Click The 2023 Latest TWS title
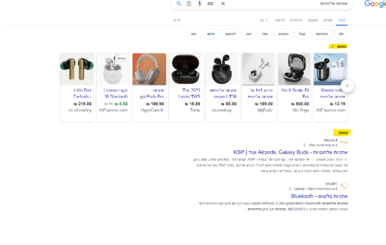This screenshot has height=245, width=386. tap(189, 93)
